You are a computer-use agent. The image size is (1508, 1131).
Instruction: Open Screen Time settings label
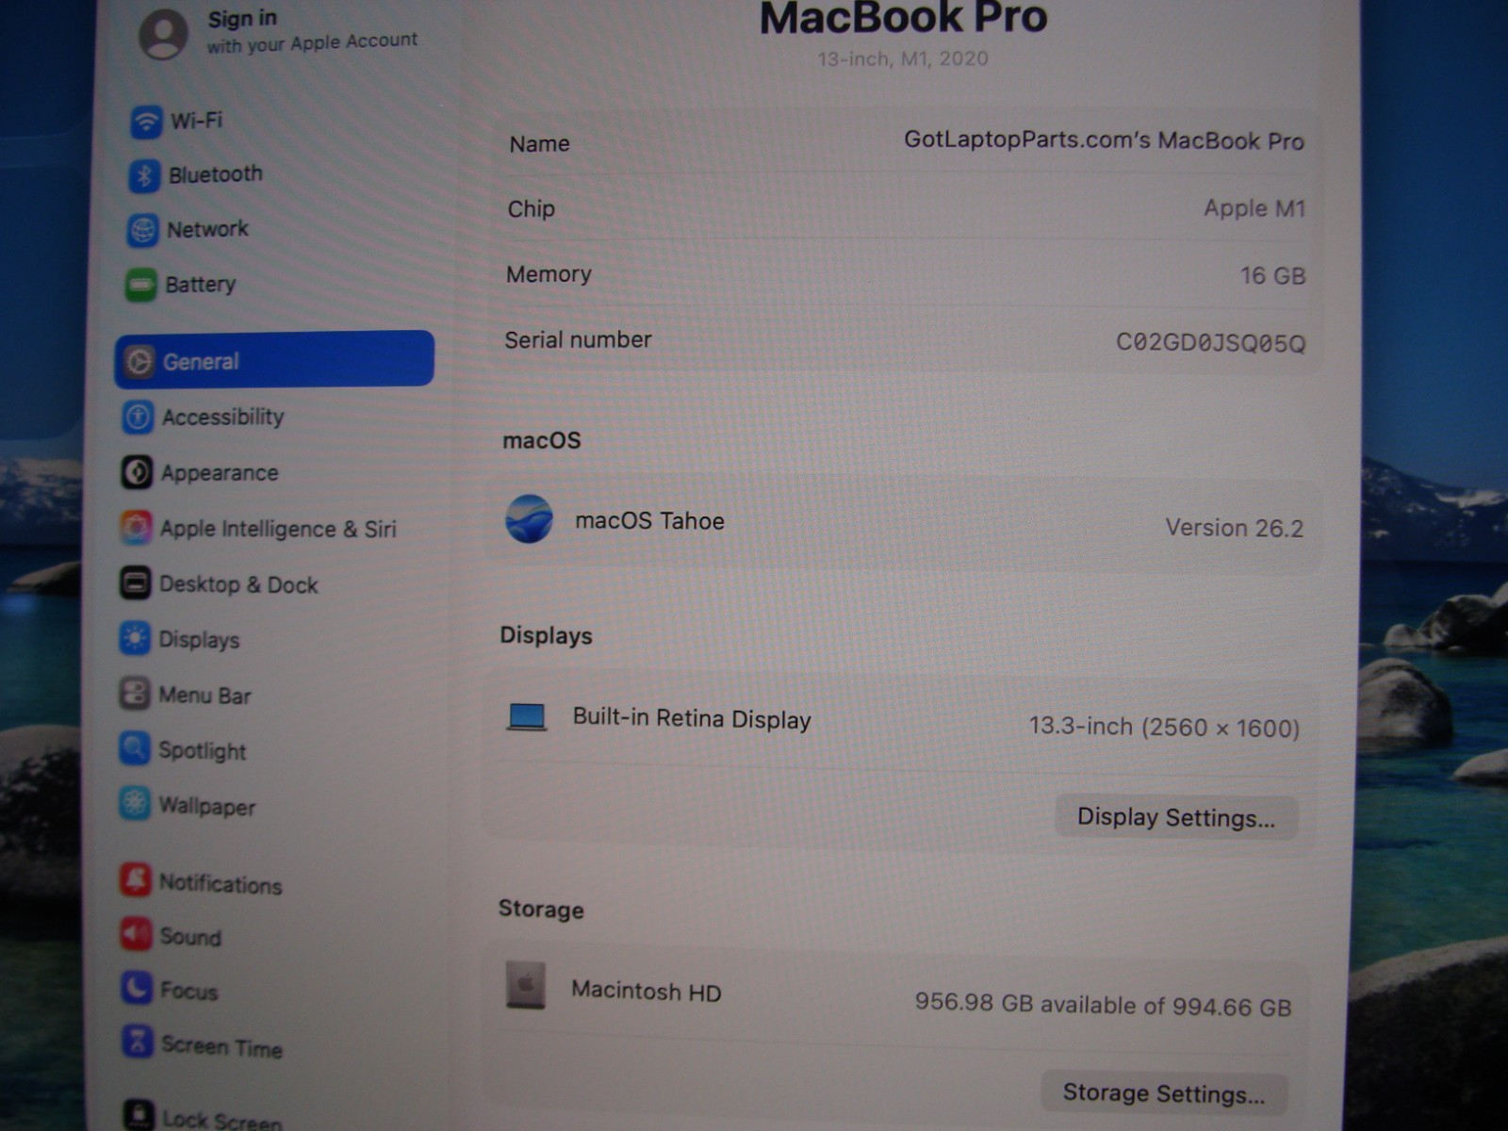pos(221,1046)
